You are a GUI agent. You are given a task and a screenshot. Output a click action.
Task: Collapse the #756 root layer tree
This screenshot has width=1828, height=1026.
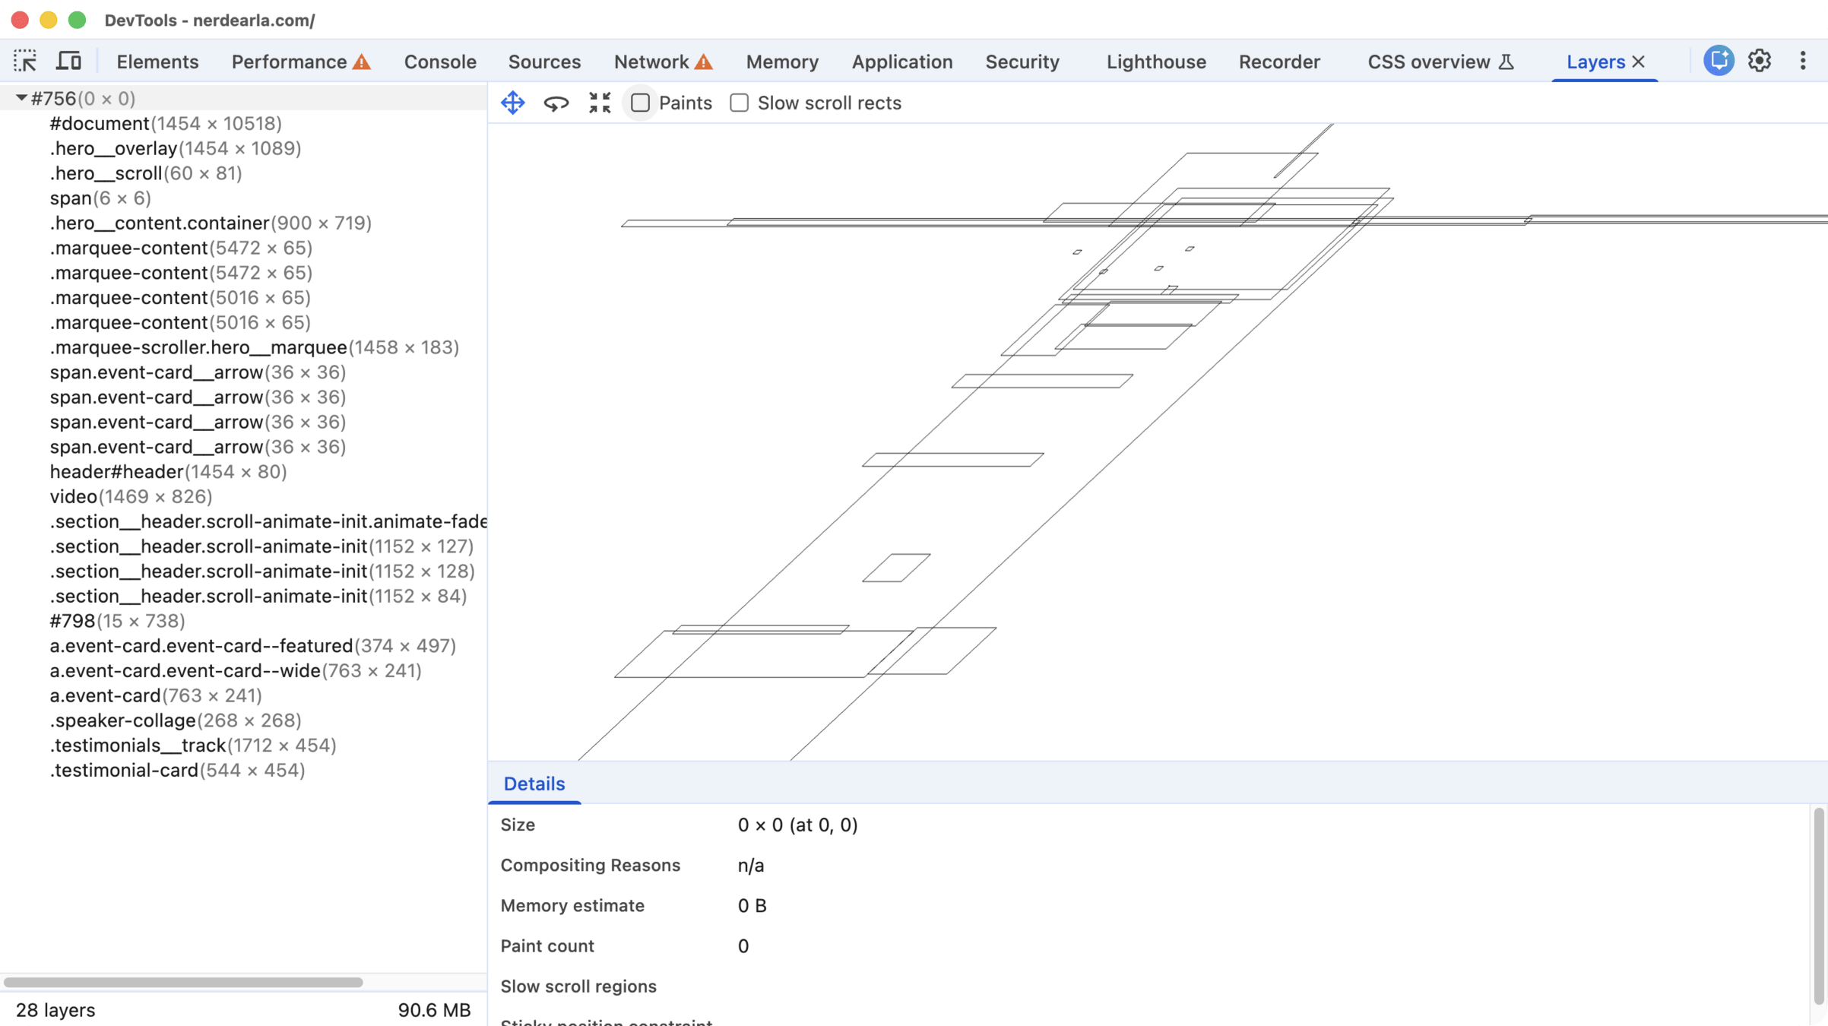21,98
